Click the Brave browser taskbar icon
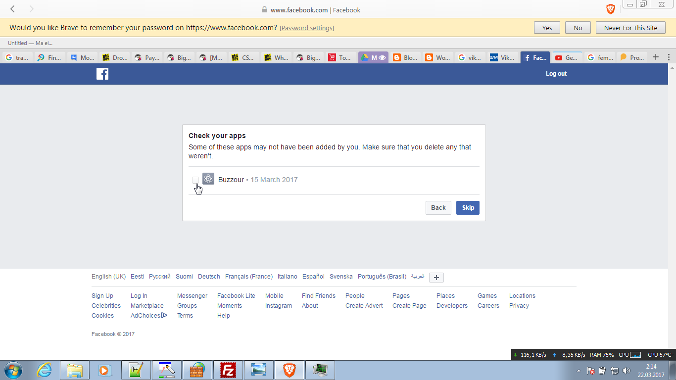Image resolution: width=676 pixels, height=380 pixels. coord(290,370)
